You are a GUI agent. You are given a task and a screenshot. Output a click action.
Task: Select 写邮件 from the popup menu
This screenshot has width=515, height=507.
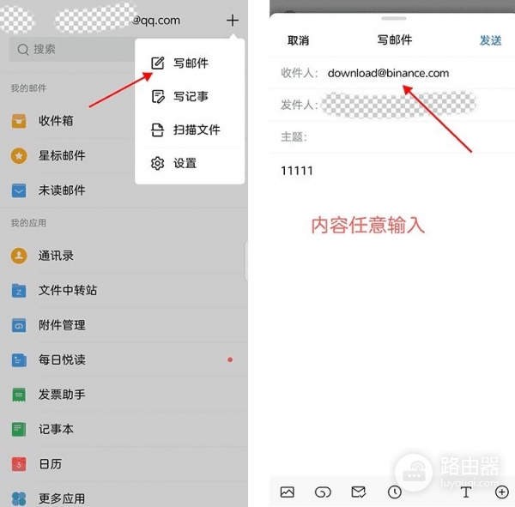(x=191, y=63)
